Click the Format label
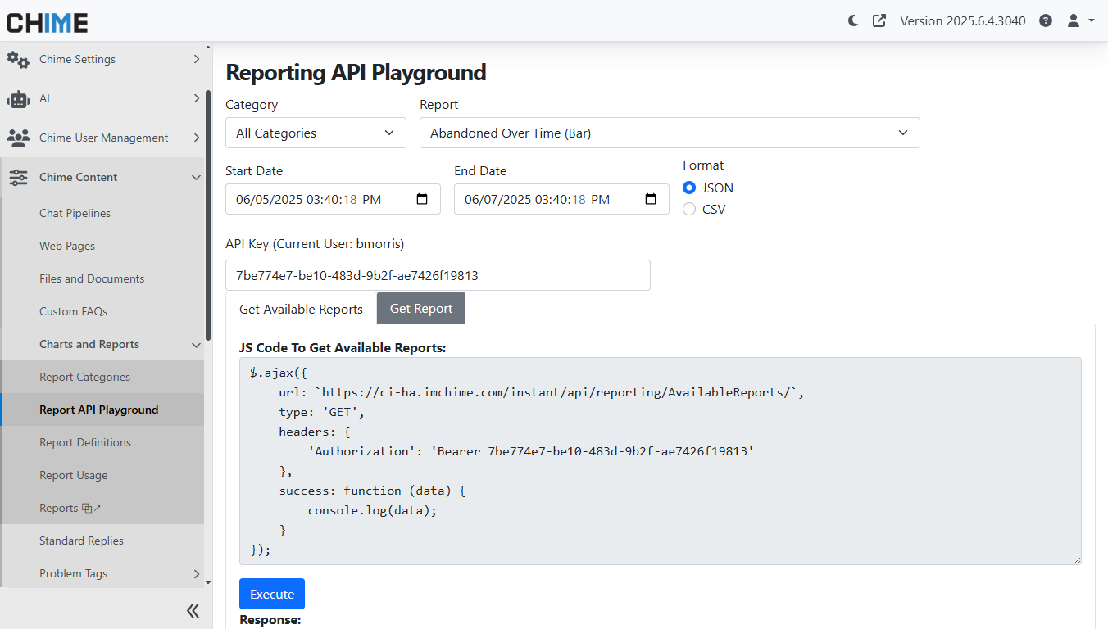The image size is (1108, 629). 703,165
